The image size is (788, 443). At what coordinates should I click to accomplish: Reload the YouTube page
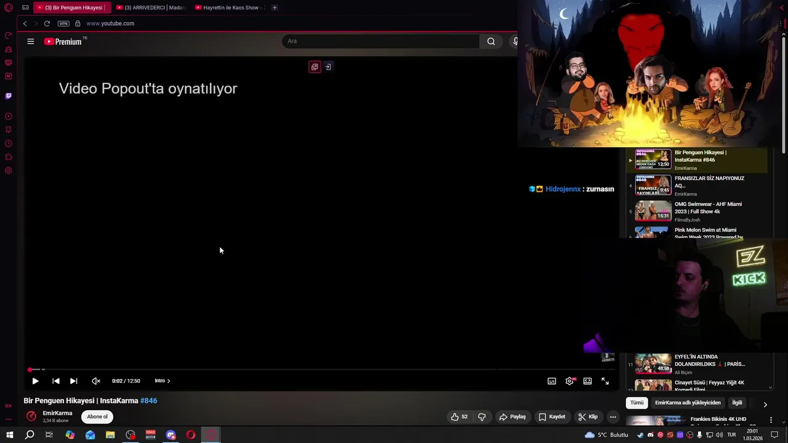click(x=47, y=23)
